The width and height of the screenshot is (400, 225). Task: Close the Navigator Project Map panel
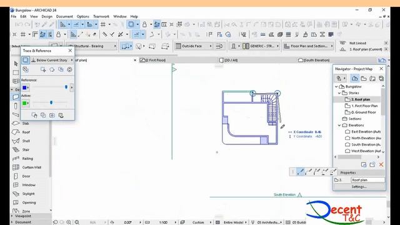381,69
